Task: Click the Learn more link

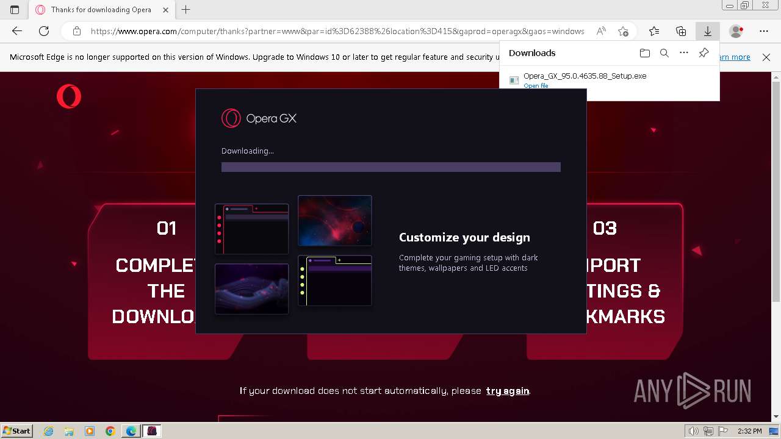Action: [735, 57]
